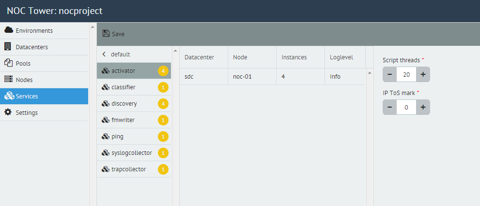Click the Save floppy disk icon
Viewport: 480px width, 206px height.
[106, 34]
